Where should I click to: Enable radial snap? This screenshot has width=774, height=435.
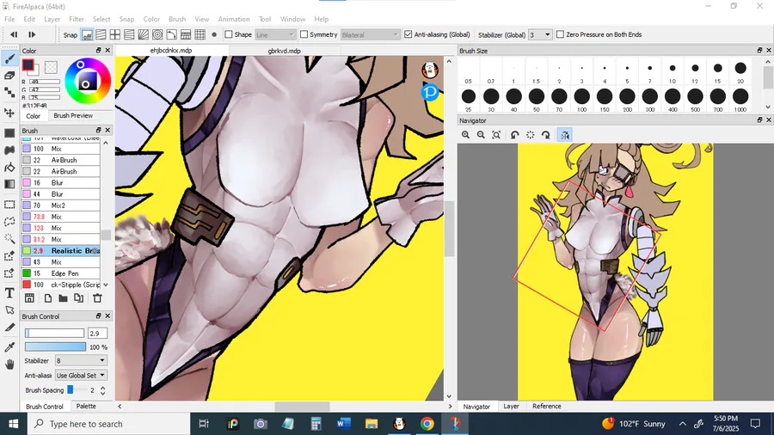(x=143, y=34)
